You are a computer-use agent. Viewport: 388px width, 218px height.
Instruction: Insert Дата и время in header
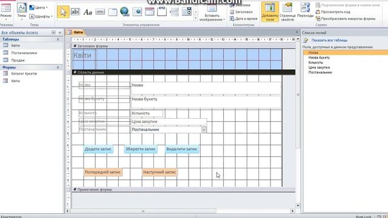click(244, 19)
